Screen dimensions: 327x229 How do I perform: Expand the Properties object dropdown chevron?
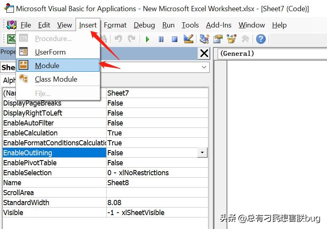click(204, 67)
